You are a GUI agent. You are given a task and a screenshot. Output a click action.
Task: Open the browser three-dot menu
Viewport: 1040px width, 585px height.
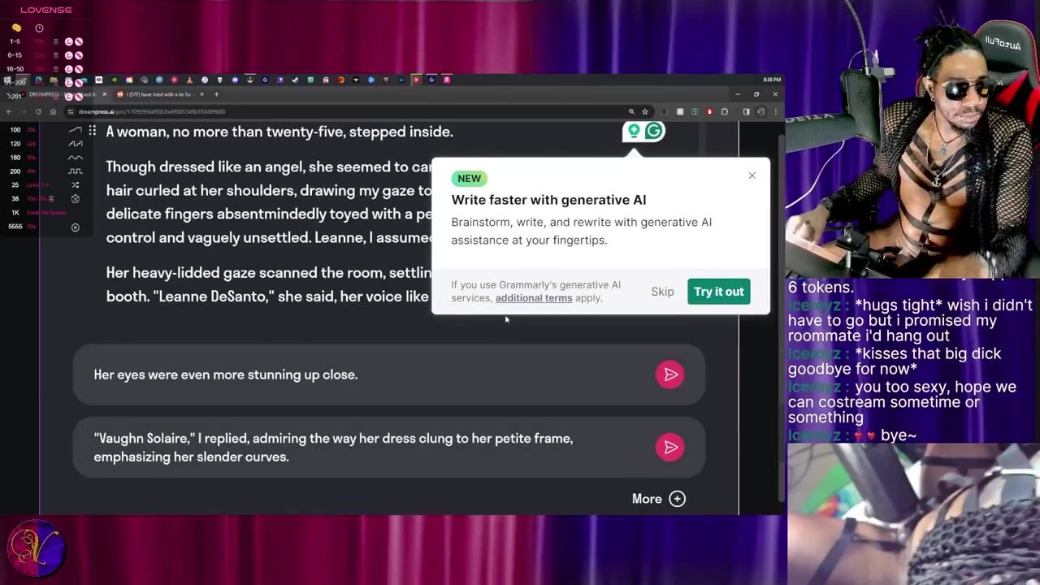(x=776, y=111)
